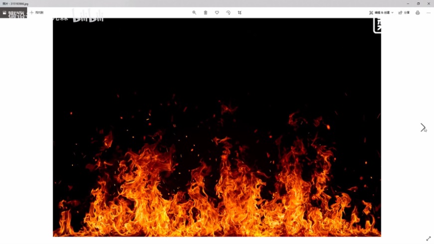Click the plus icon for adding to album
434x244 pixels.
tap(32, 12)
